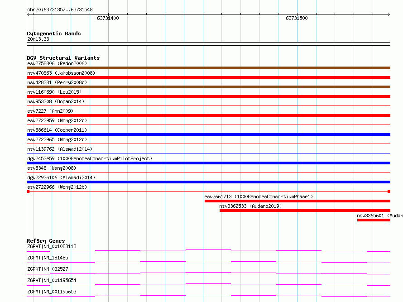Click the 20q13.33 cytogenetic band bar
This screenshot has height=302, width=403.
208,44
